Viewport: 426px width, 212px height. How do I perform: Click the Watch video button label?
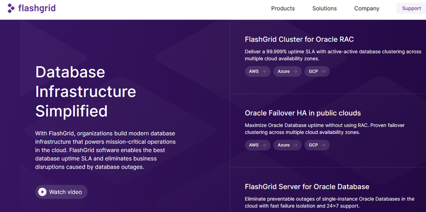click(x=66, y=192)
